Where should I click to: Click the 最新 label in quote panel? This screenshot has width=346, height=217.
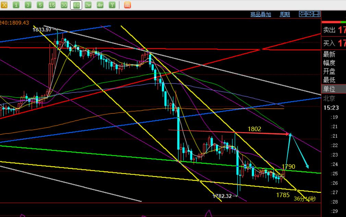[329, 54]
